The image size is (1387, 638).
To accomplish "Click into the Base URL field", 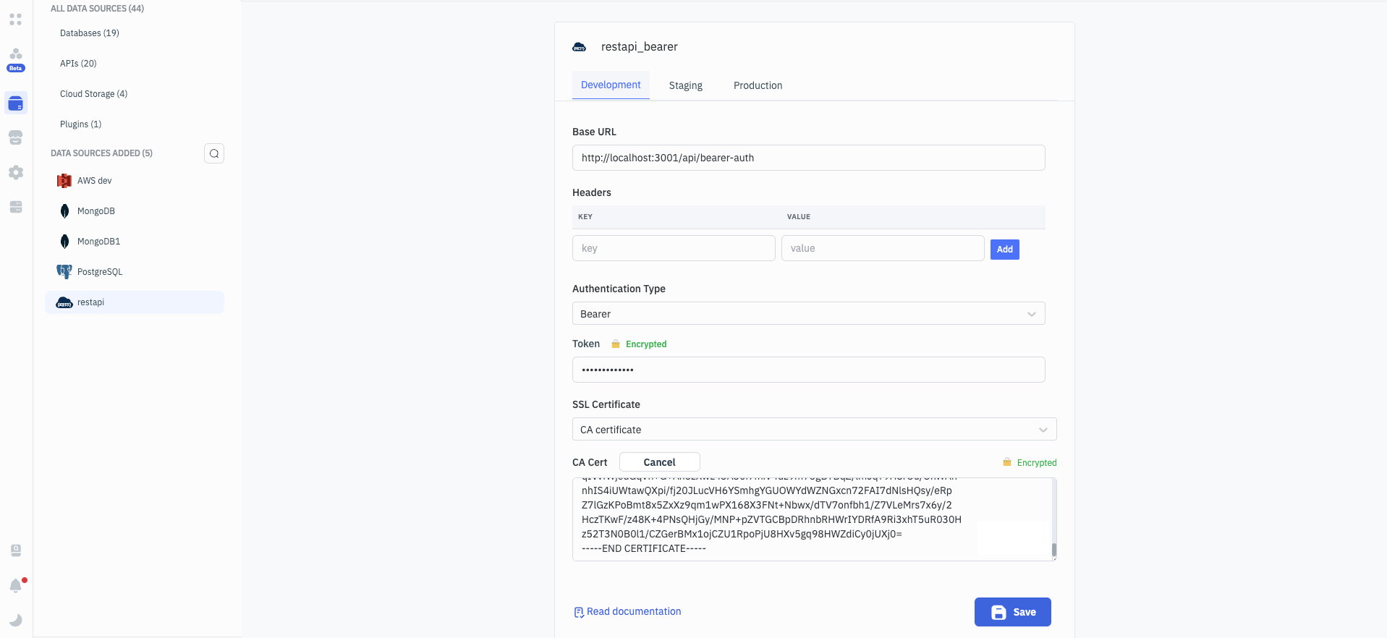I will pyautogui.click(x=808, y=158).
